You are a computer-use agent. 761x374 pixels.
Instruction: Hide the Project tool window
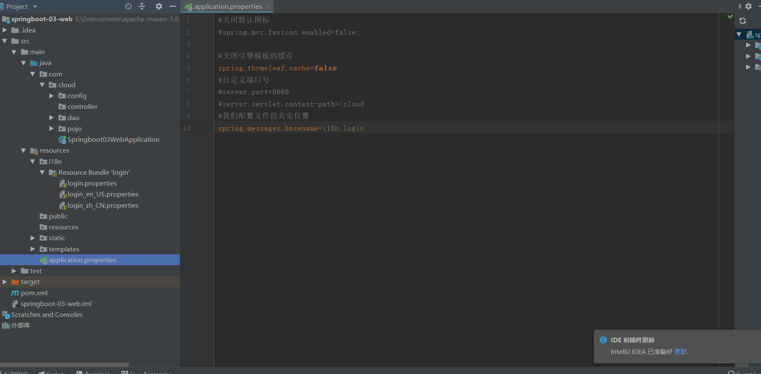click(173, 6)
